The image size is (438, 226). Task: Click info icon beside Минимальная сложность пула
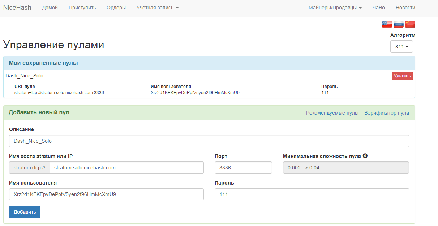coord(365,156)
